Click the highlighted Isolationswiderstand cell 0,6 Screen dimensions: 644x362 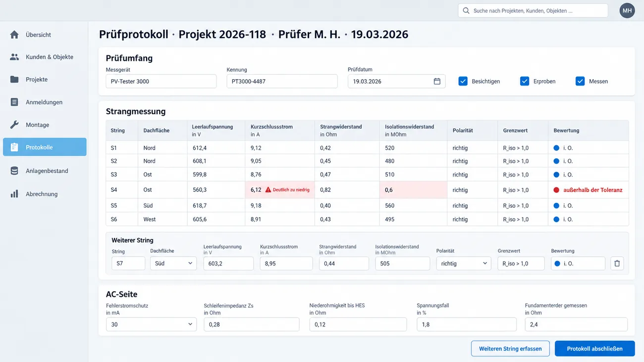413,190
